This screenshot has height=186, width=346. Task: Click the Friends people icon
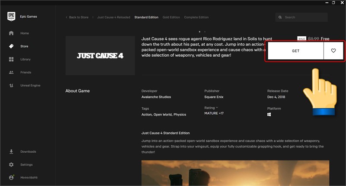pyautogui.click(x=11, y=72)
